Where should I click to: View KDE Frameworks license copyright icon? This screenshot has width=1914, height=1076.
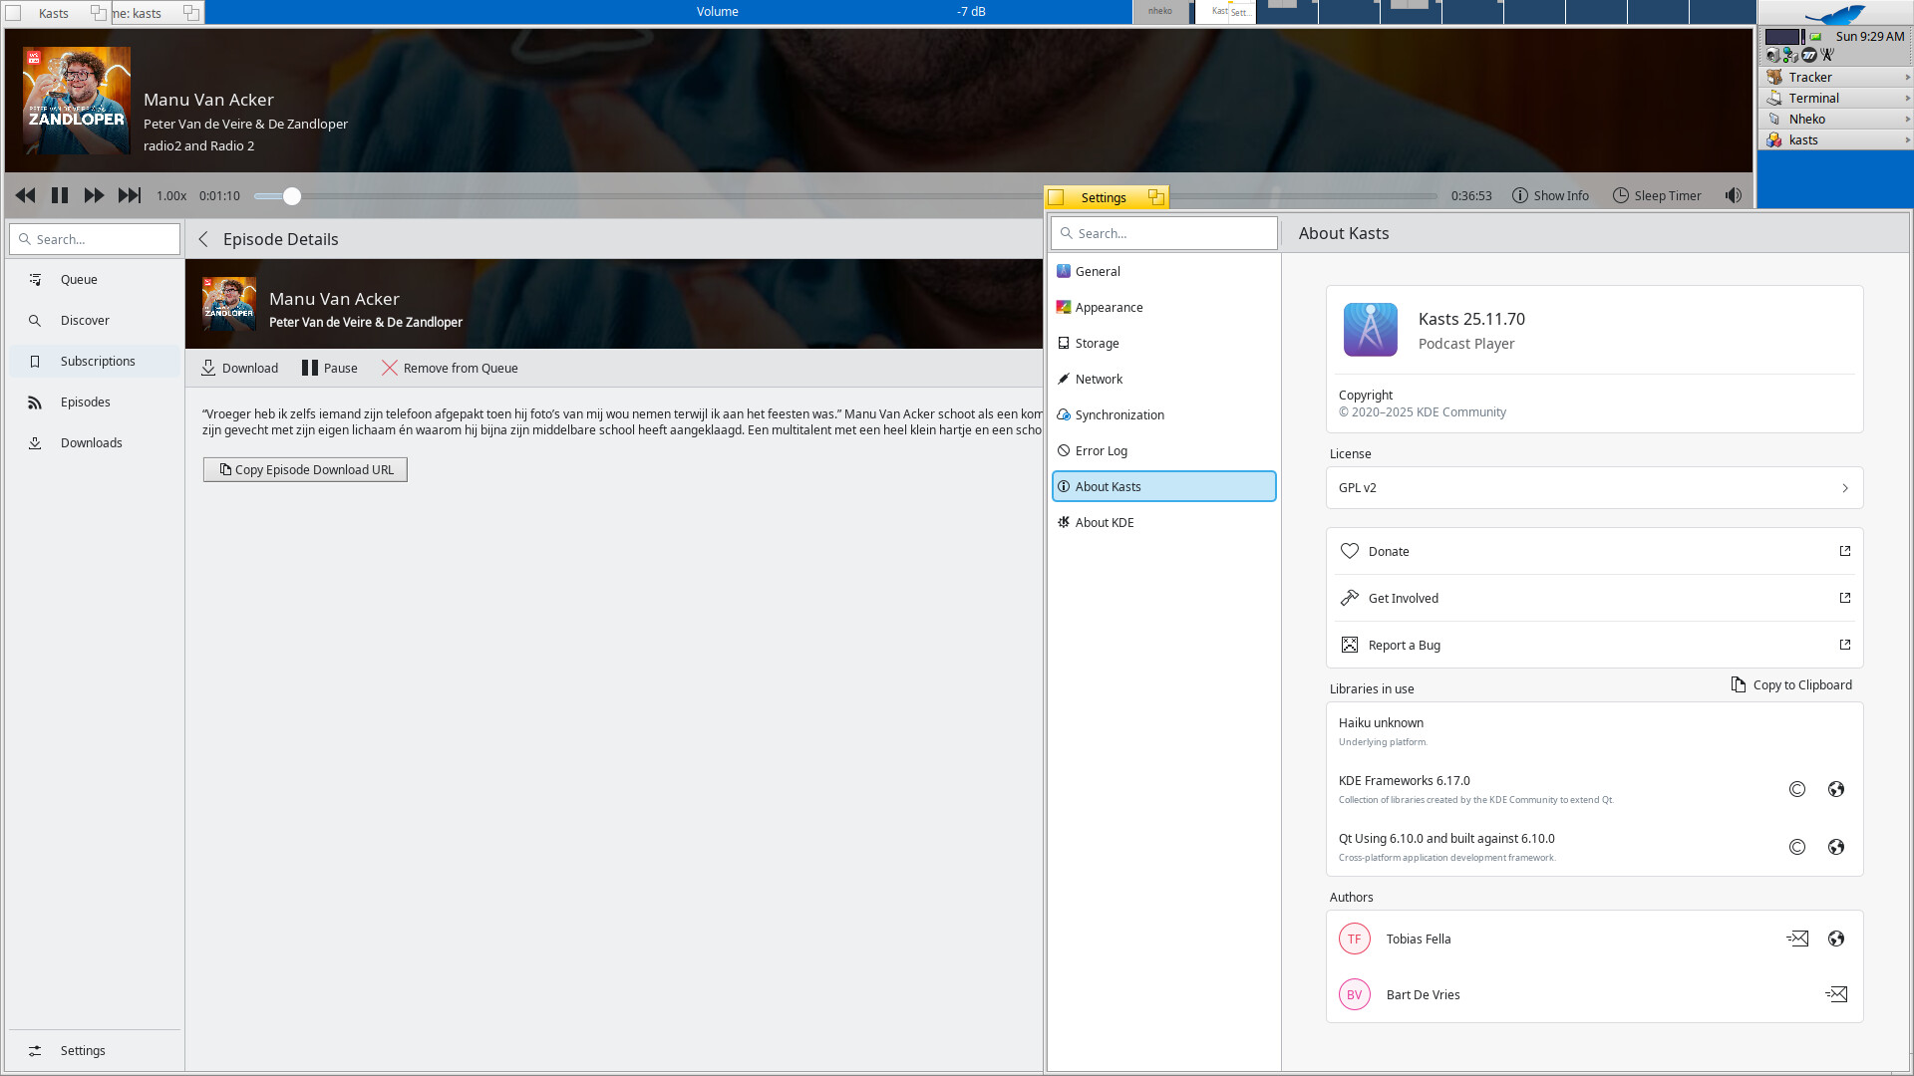[1796, 790]
